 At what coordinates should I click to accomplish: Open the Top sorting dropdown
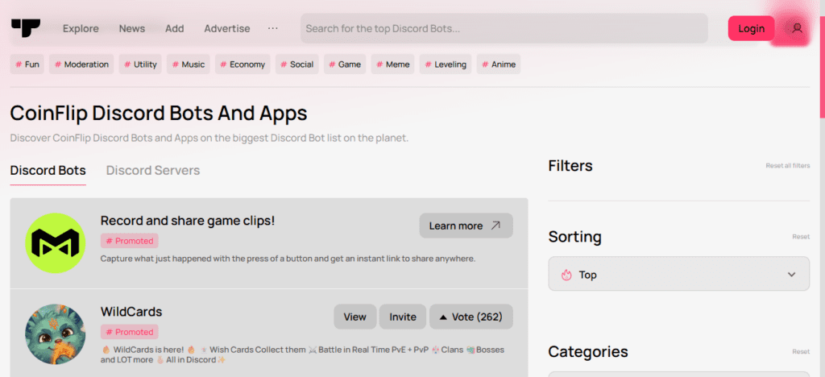tap(678, 274)
